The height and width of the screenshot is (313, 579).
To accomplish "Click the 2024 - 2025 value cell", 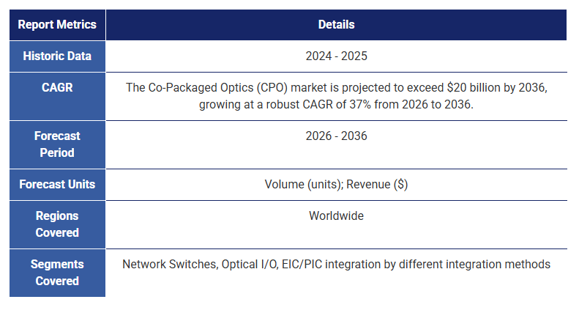I will click(336, 56).
